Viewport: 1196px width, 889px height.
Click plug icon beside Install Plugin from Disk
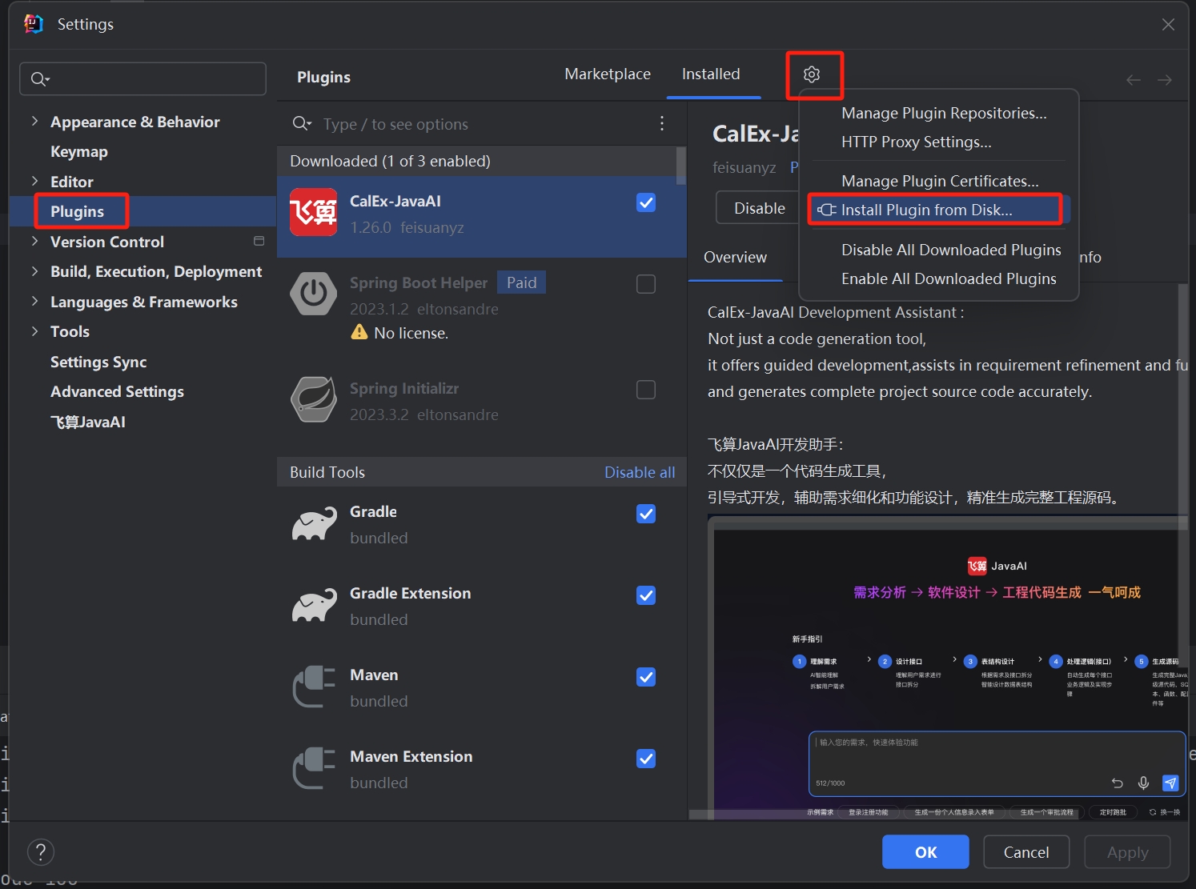(827, 210)
